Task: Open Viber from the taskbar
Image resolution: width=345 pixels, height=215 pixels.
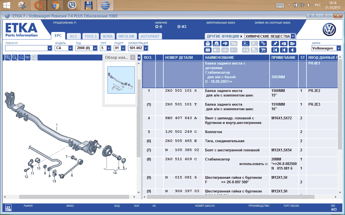Action: tap(72, 5)
